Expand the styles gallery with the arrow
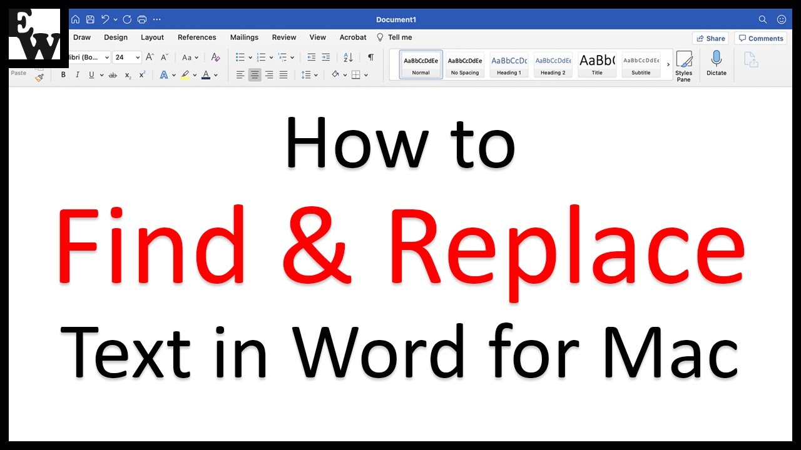Screen dimensions: 801x450 click(x=668, y=64)
